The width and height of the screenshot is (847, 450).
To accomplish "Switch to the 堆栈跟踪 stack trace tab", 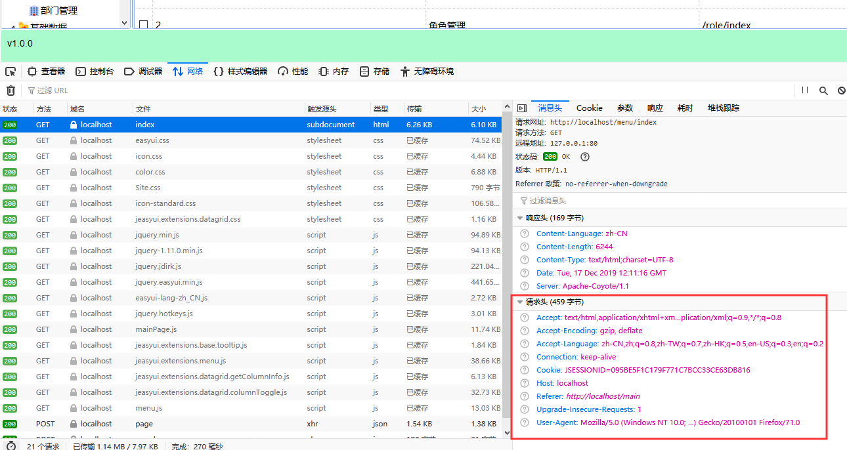I will [724, 108].
